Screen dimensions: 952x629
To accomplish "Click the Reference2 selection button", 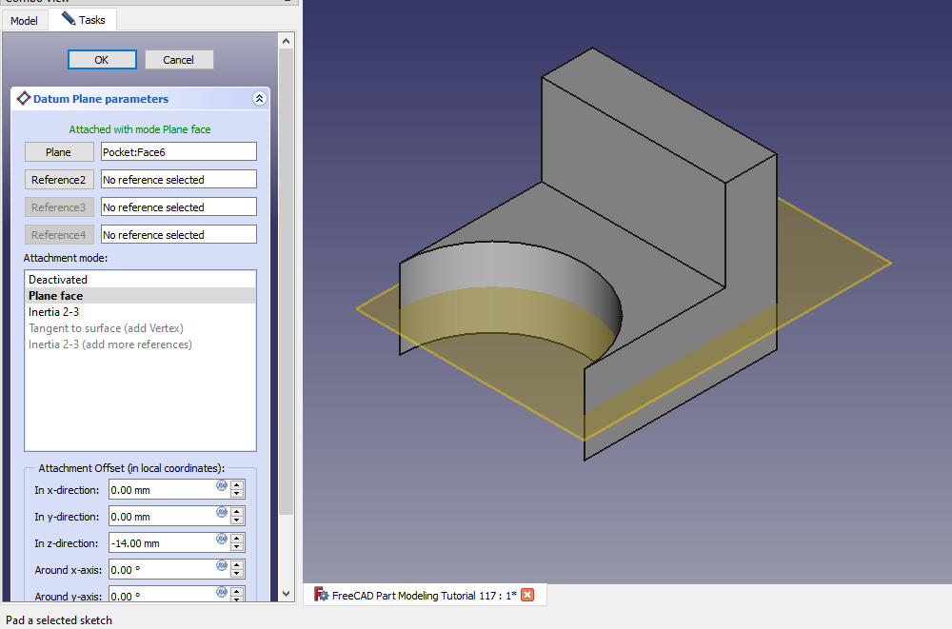I will pos(59,180).
